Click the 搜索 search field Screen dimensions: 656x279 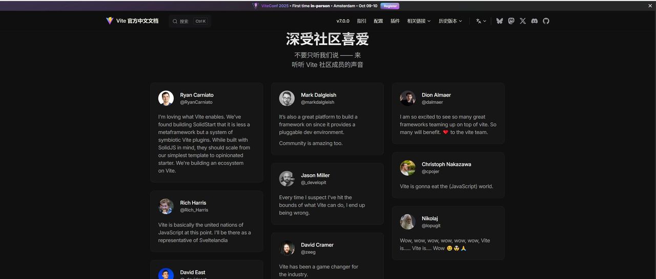point(190,21)
